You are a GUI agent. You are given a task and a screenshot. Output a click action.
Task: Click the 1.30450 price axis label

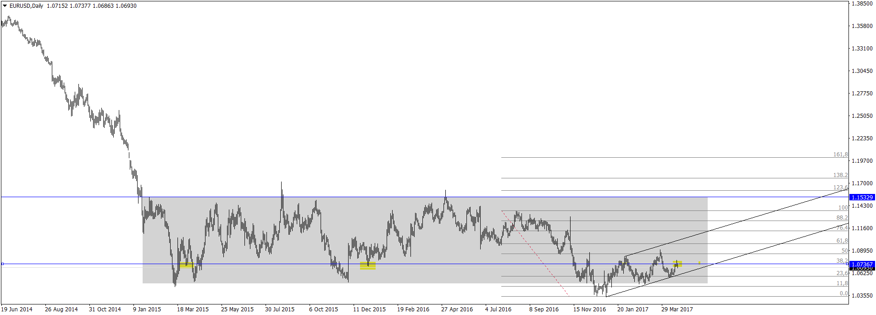[862, 71]
